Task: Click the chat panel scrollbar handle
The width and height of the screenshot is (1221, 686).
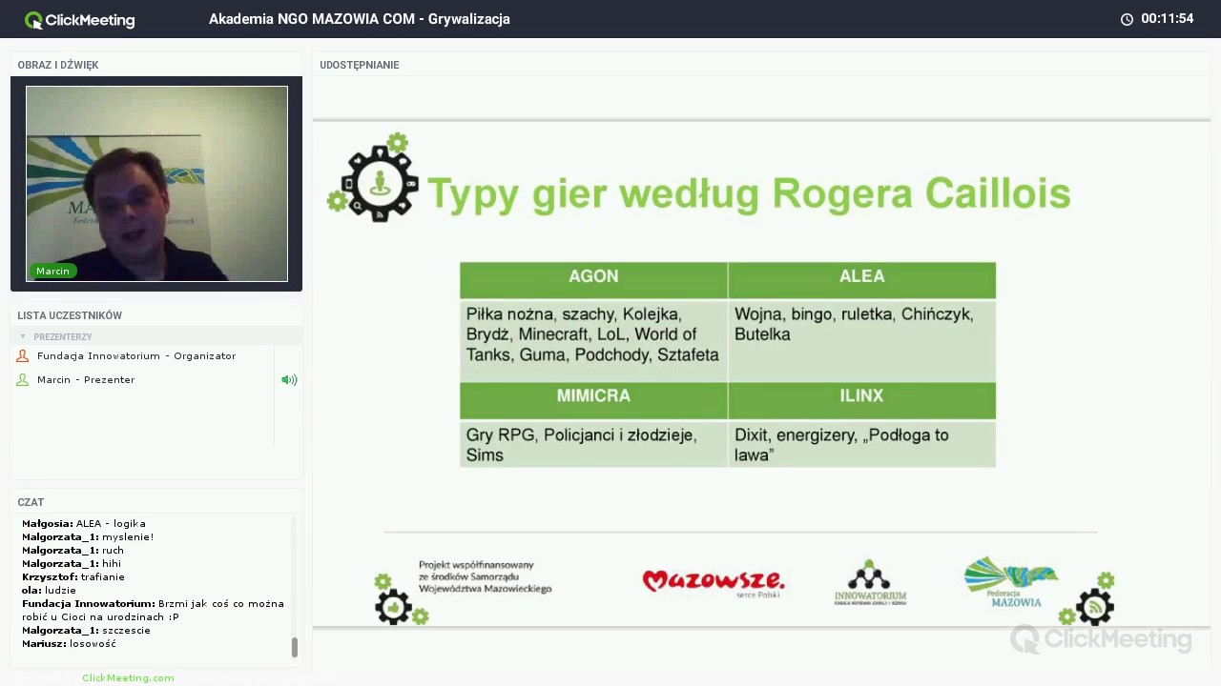Action: pyautogui.click(x=294, y=647)
